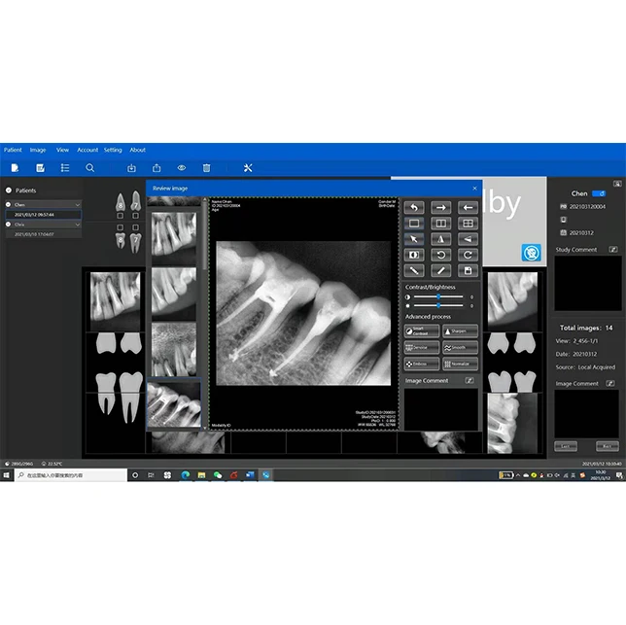Select the pointer cursor tool
Viewport: 626px width, 625px height.
tap(414, 239)
